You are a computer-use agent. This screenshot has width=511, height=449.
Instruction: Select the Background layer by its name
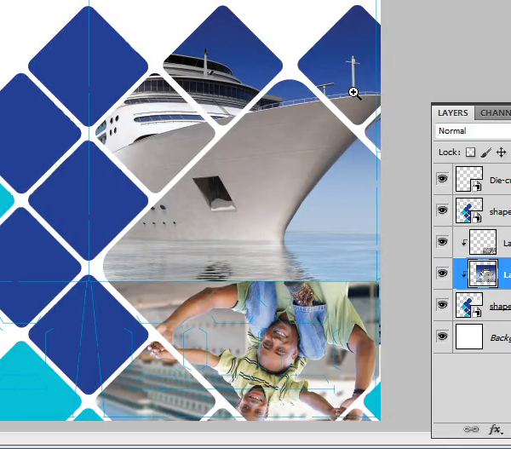click(500, 337)
